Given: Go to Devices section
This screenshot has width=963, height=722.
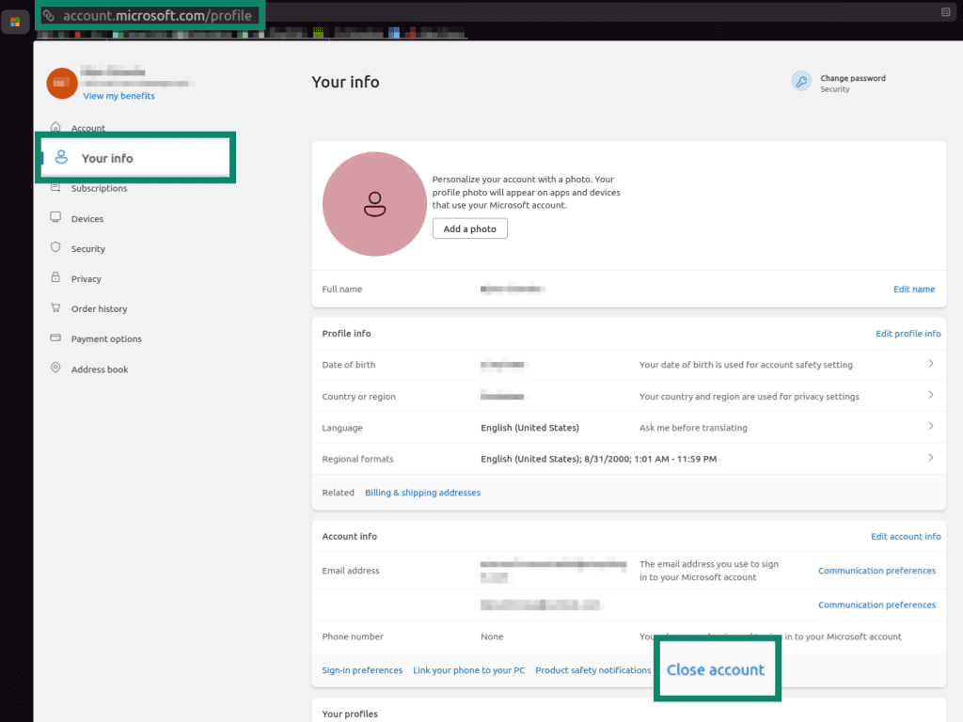Looking at the screenshot, I should tap(87, 218).
